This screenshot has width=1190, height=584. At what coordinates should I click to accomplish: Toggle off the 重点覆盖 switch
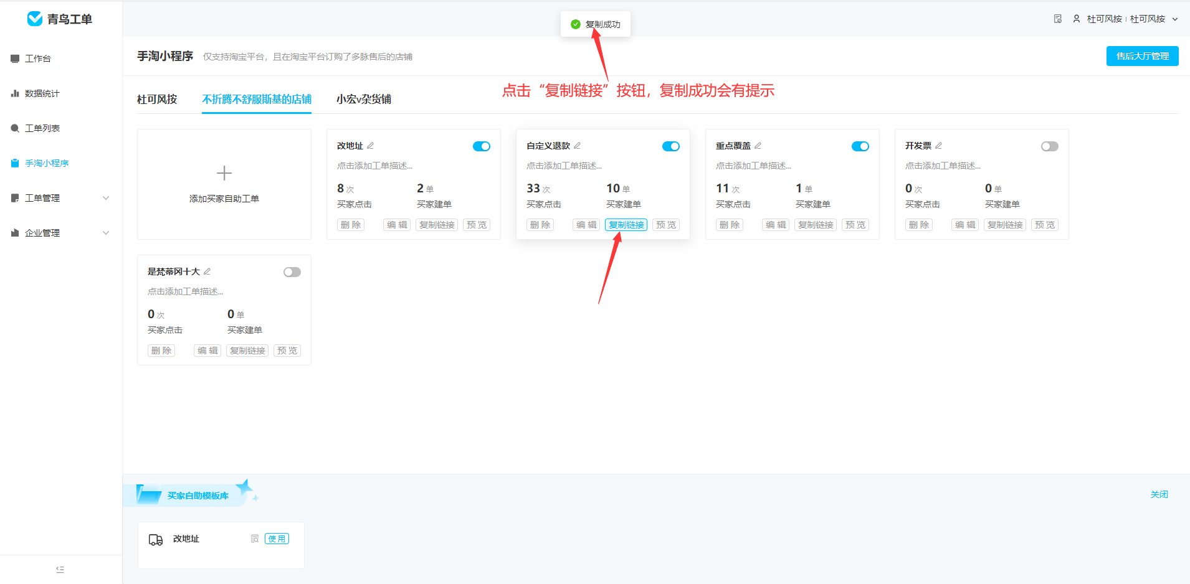pyautogui.click(x=860, y=146)
